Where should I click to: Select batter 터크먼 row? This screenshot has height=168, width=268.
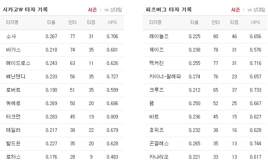click(x=62, y=117)
